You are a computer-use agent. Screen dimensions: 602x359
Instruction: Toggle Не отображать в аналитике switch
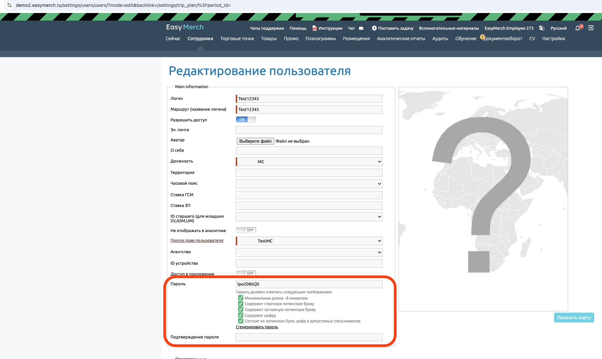246,230
